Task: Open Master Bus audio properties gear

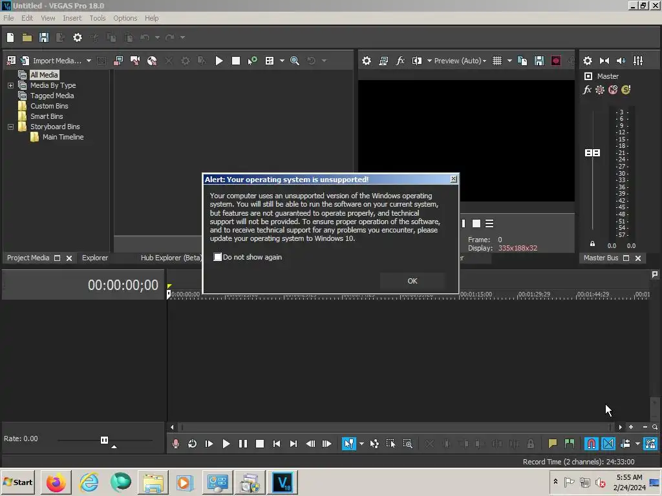Action: tap(587, 61)
